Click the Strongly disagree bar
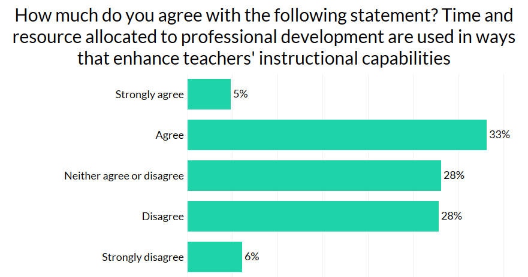The height and width of the screenshot is (277, 528). tap(215, 257)
